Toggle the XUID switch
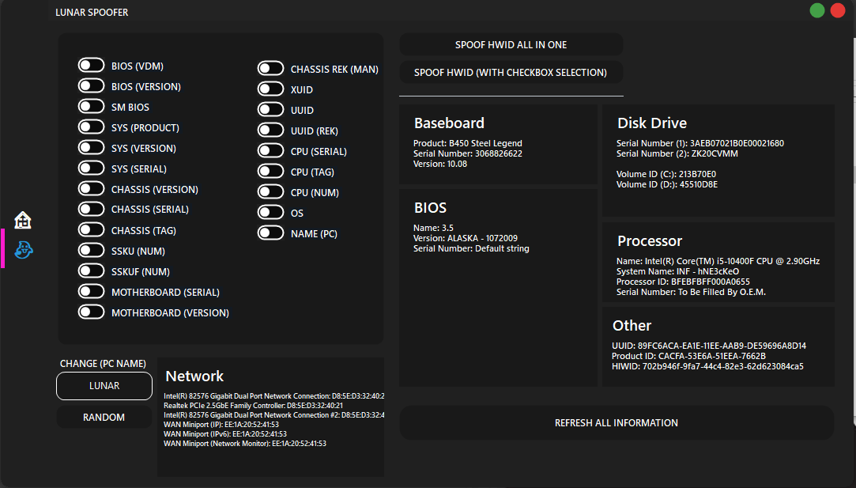The image size is (856, 488). point(271,89)
